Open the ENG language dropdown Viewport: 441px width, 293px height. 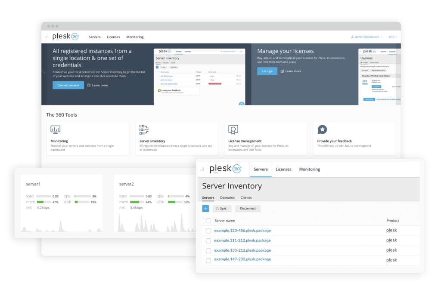point(393,37)
